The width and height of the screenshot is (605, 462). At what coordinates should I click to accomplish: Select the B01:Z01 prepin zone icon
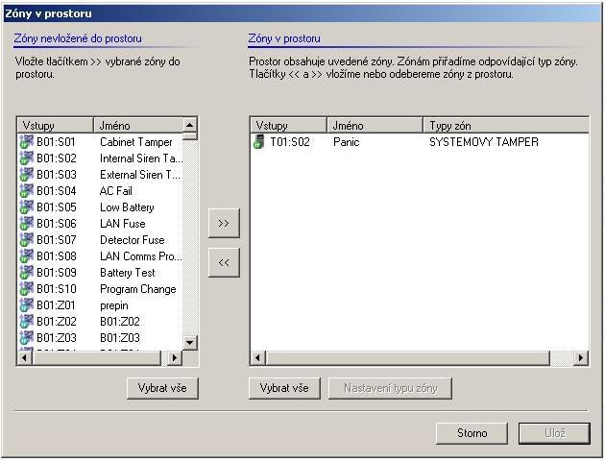point(26,305)
